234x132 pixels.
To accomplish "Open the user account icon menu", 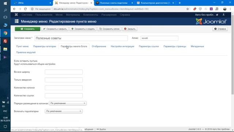I will click(x=223, y=15).
